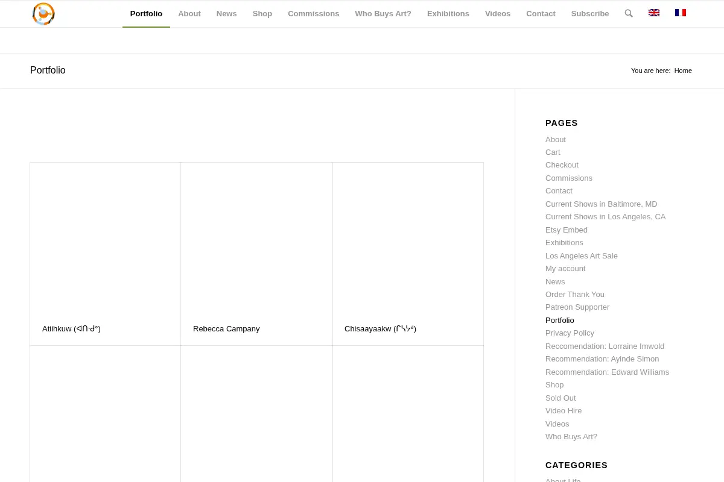The width and height of the screenshot is (724, 482).
Task: Open Recommendation: Ayinde Simon link
Action: 602,359
